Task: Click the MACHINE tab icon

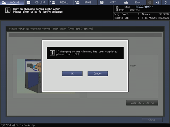Action: (x=4, y=2)
